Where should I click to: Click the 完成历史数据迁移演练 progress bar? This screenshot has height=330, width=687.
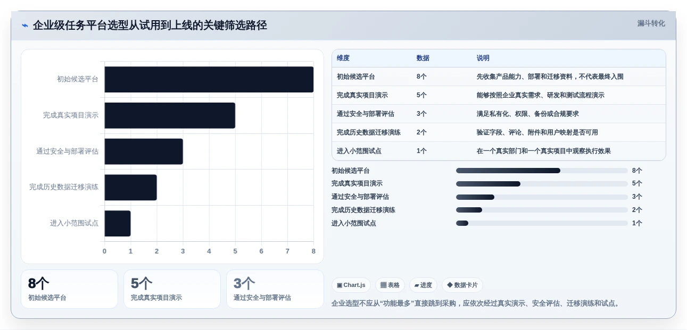[x=542, y=210]
